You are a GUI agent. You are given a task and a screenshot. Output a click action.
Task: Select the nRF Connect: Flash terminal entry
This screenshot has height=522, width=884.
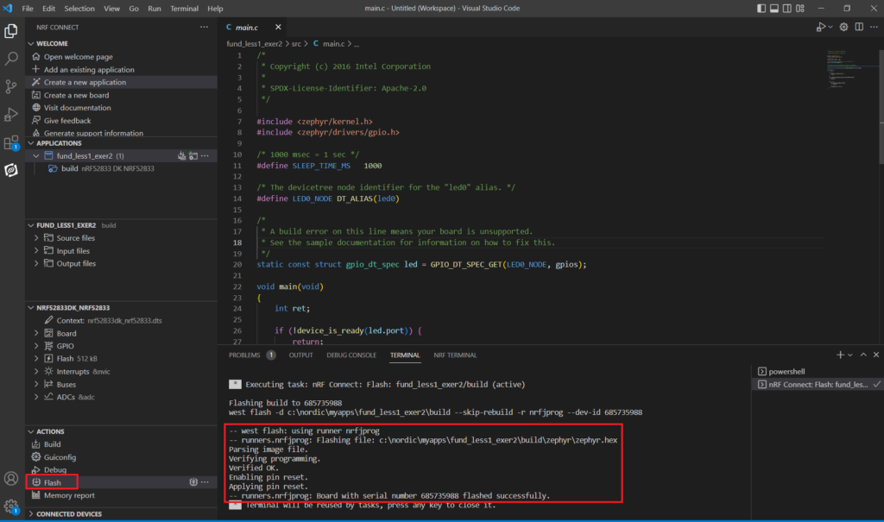tap(818, 385)
